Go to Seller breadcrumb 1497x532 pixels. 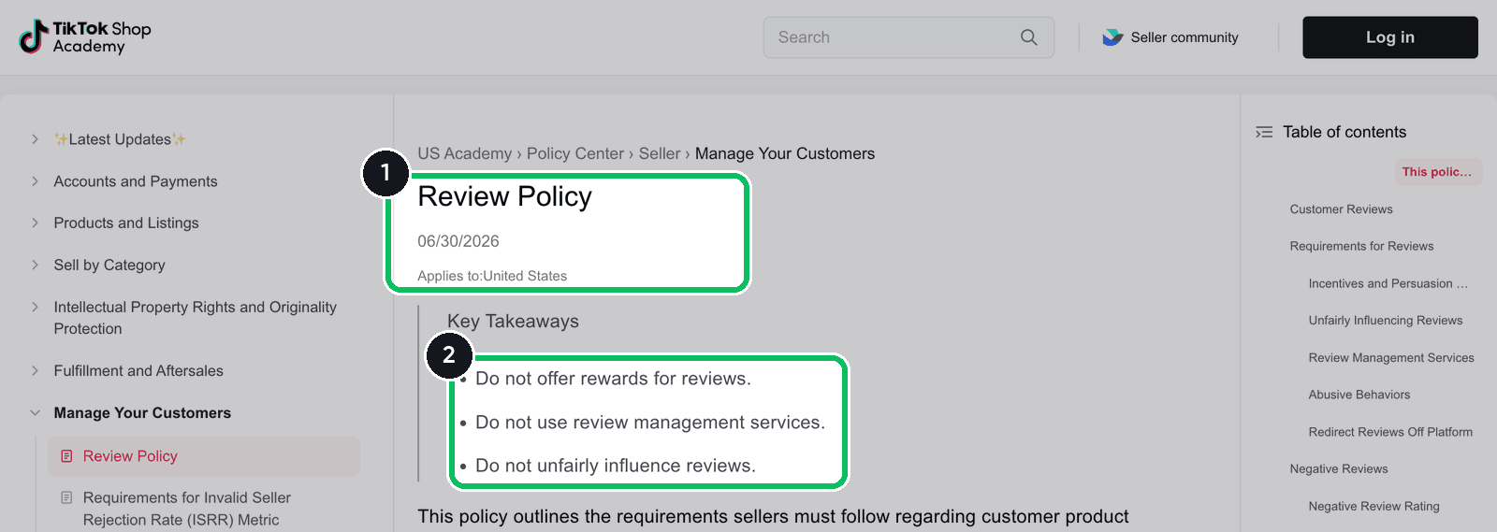pos(660,153)
